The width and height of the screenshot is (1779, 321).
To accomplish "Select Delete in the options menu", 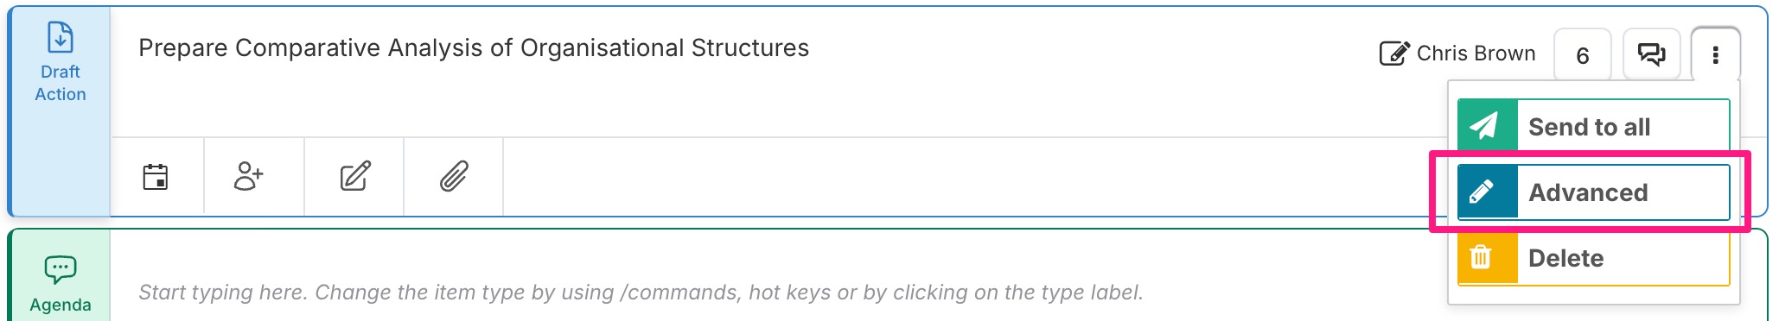I will point(1594,258).
